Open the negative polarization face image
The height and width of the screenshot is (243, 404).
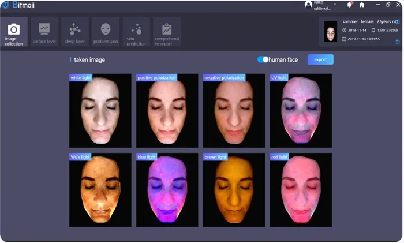pos(234,110)
